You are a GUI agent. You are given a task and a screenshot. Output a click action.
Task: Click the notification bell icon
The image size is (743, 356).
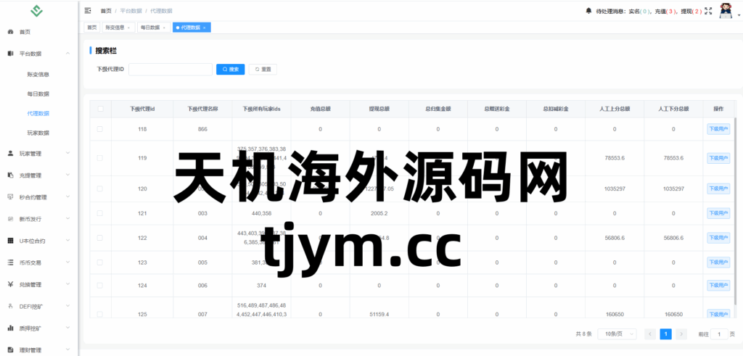click(x=588, y=11)
